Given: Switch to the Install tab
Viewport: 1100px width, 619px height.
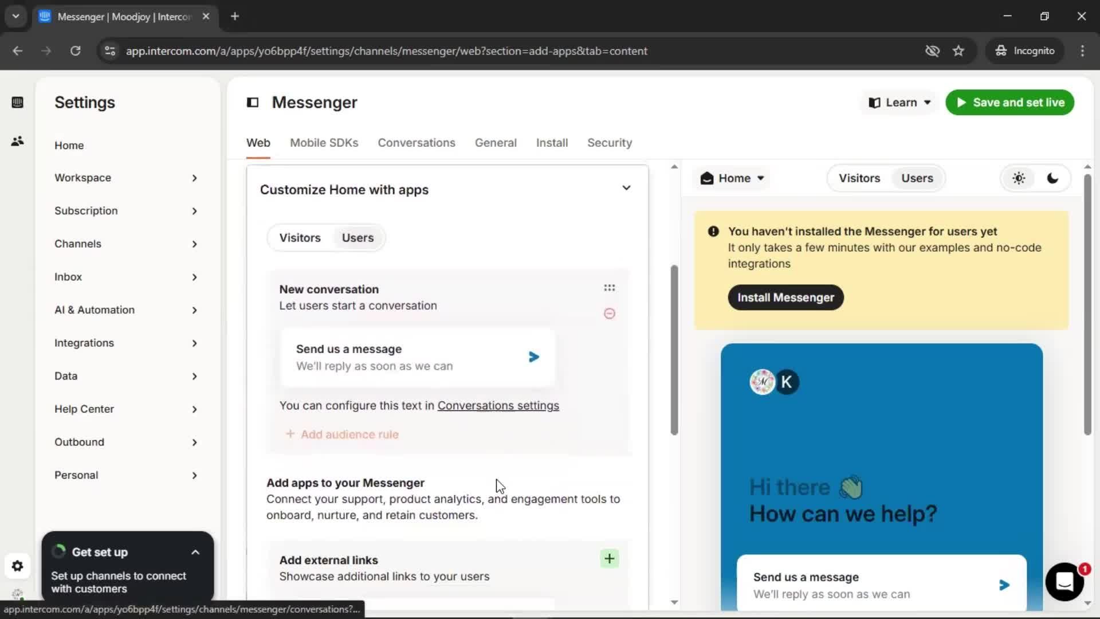Looking at the screenshot, I should coord(552,143).
